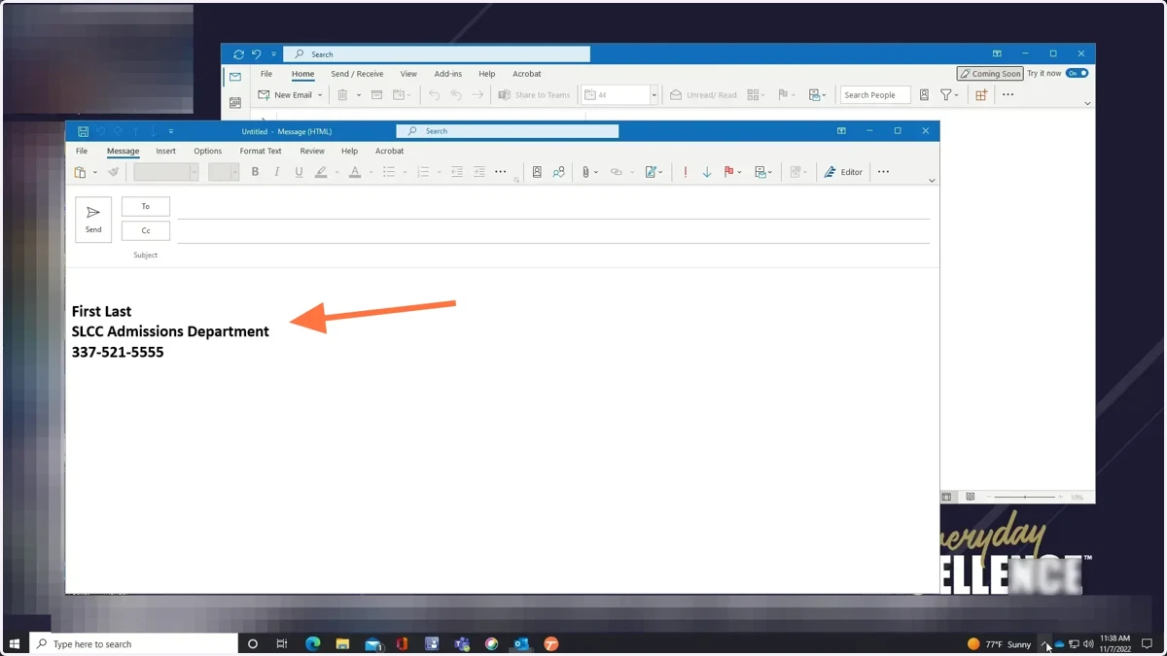Viewport: 1167px width, 656px height.
Task: Click the Send button in the message
Action: [93, 219]
